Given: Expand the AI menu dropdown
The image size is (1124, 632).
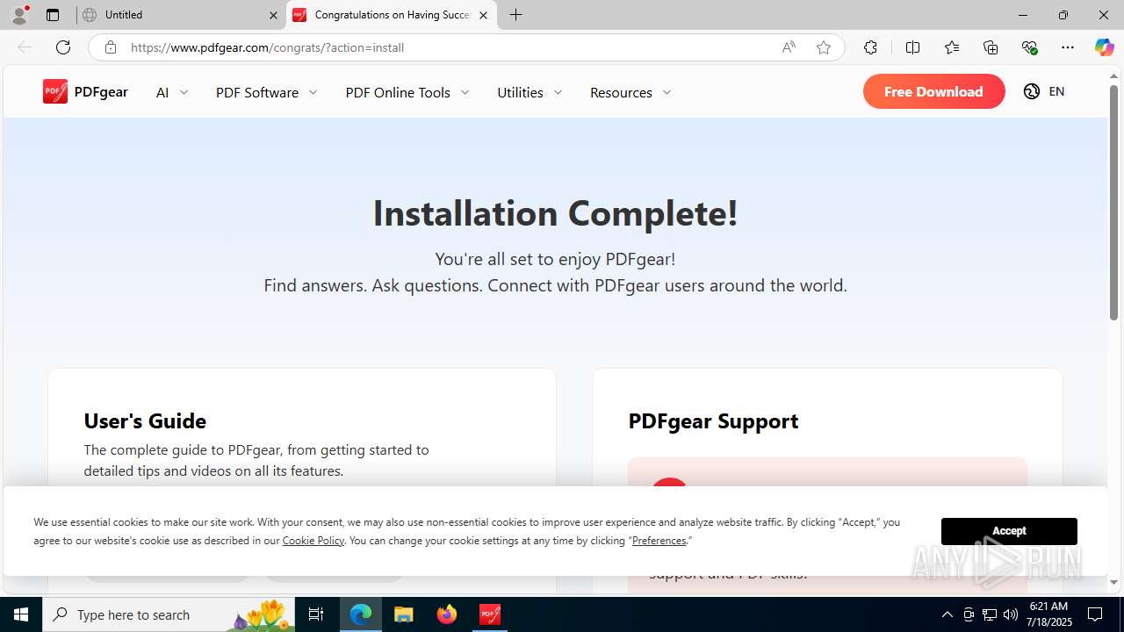Looking at the screenshot, I should (172, 92).
